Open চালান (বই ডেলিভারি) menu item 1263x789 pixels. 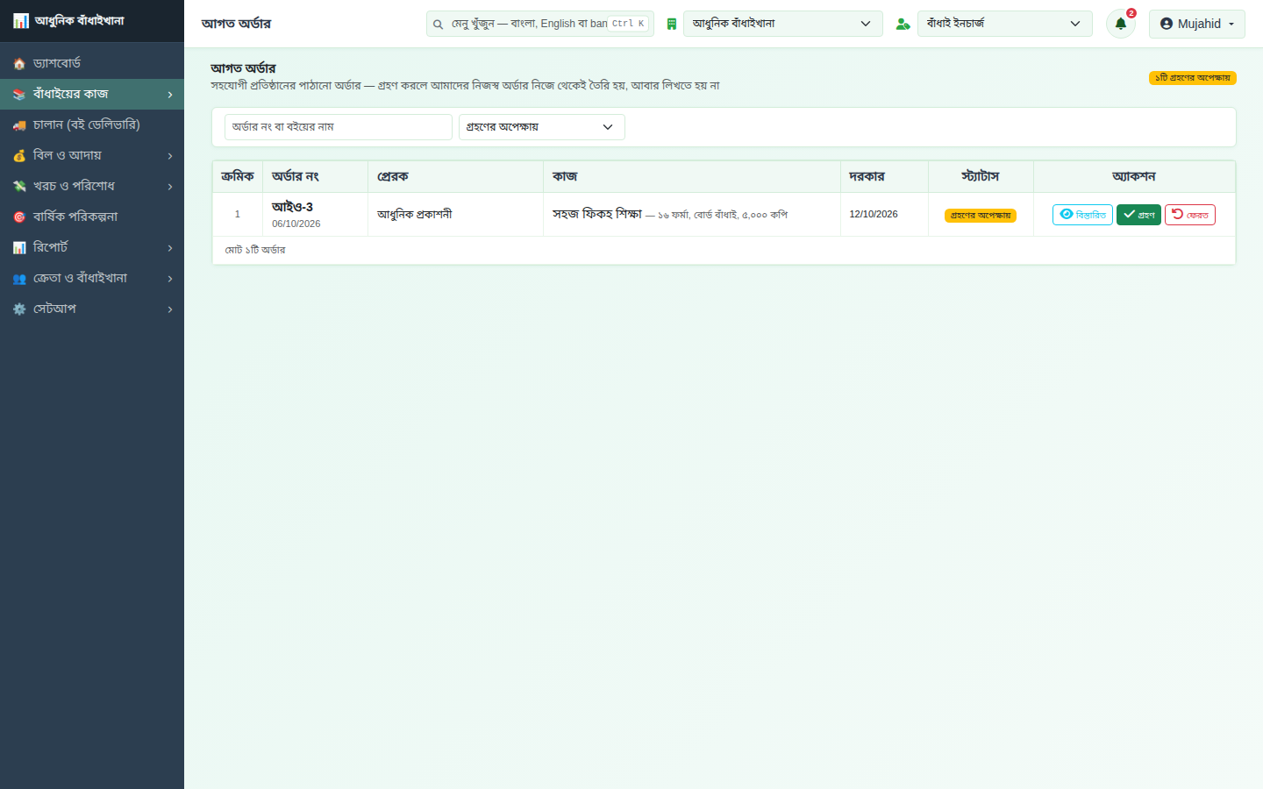pos(92,124)
